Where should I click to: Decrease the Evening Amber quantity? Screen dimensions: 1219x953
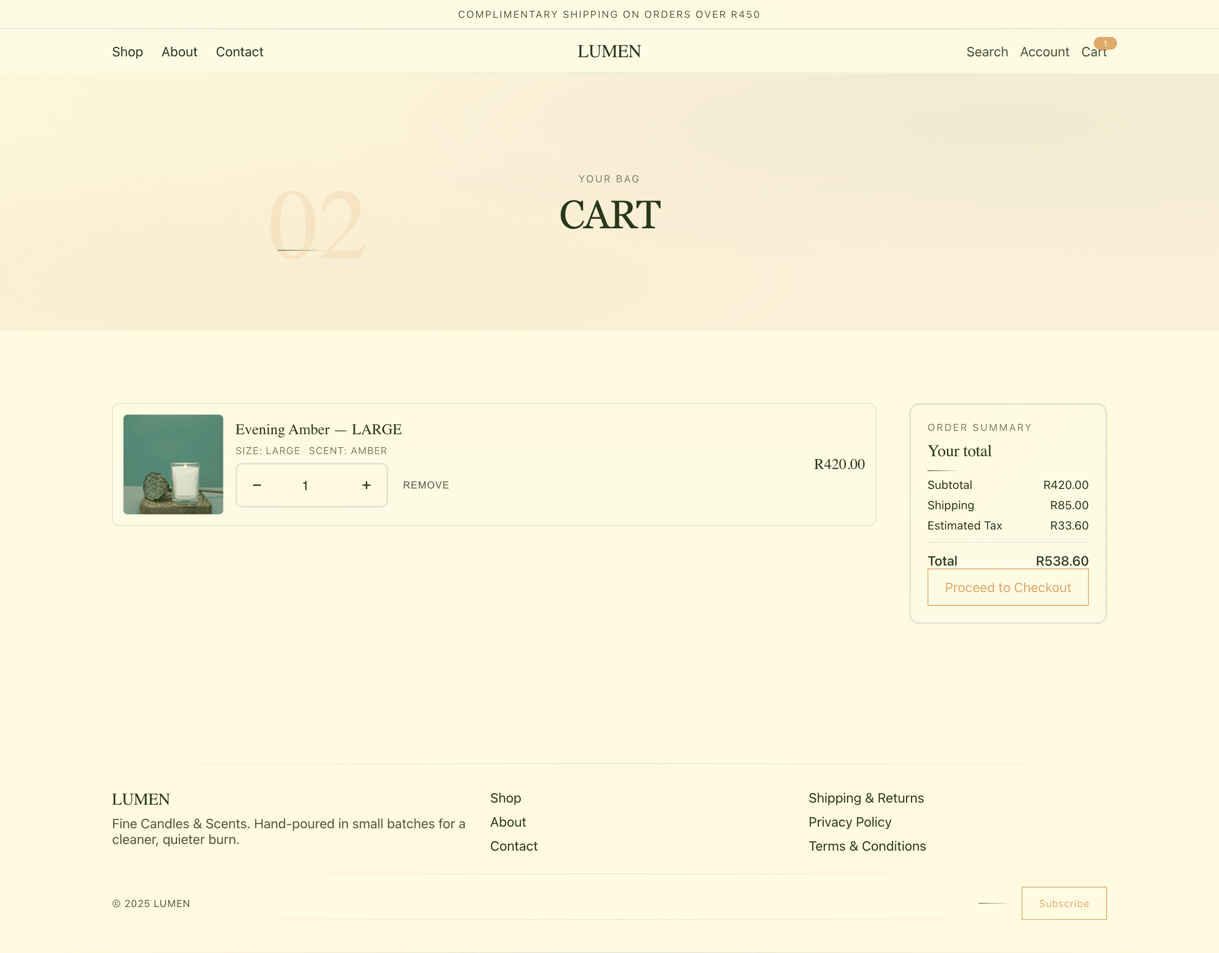(257, 485)
